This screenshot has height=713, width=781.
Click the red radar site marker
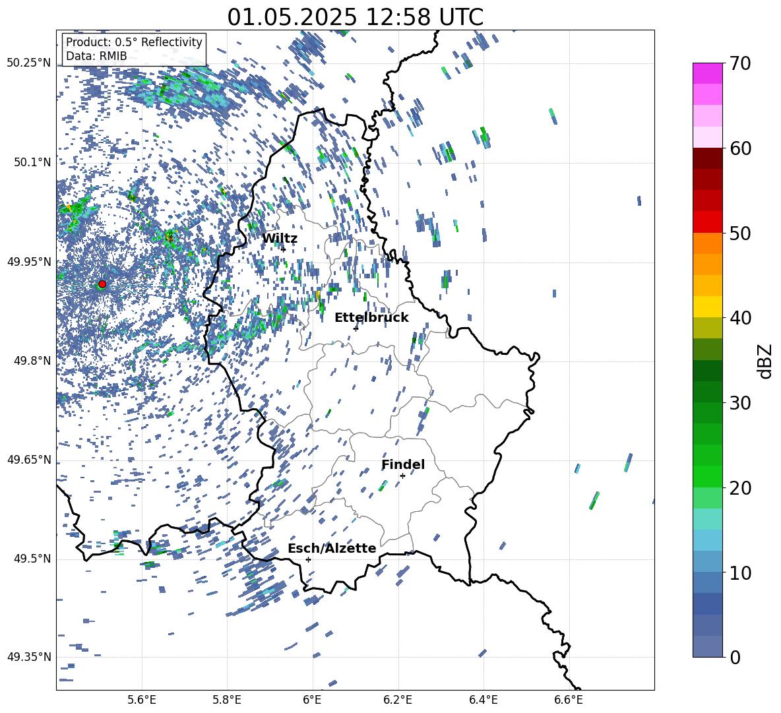[x=102, y=284]
